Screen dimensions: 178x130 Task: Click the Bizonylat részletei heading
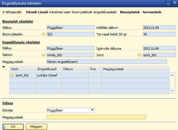[18, 21]
